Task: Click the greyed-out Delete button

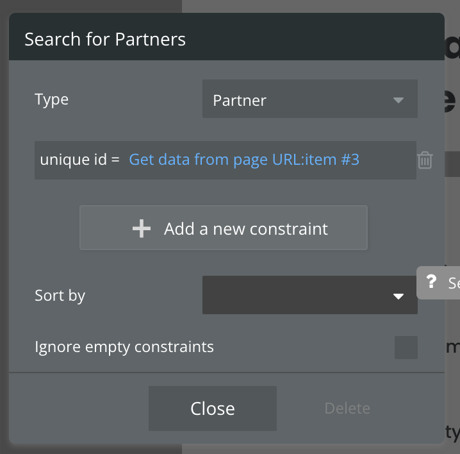Action: pos(347,408)
